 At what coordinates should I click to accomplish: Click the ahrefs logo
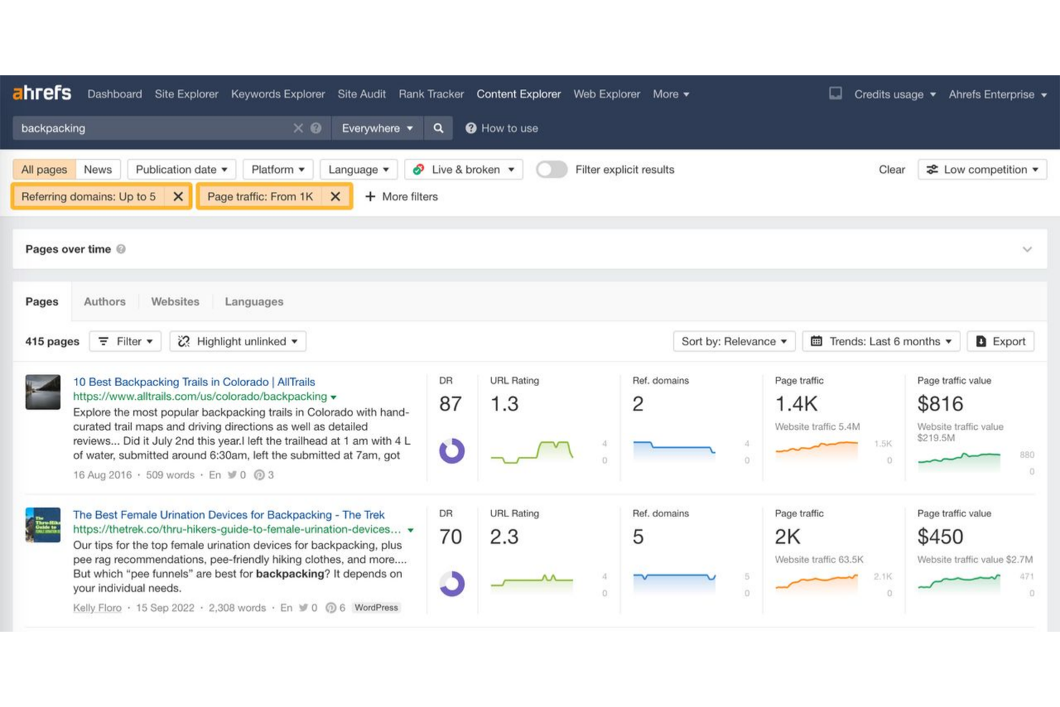(41, 93)
